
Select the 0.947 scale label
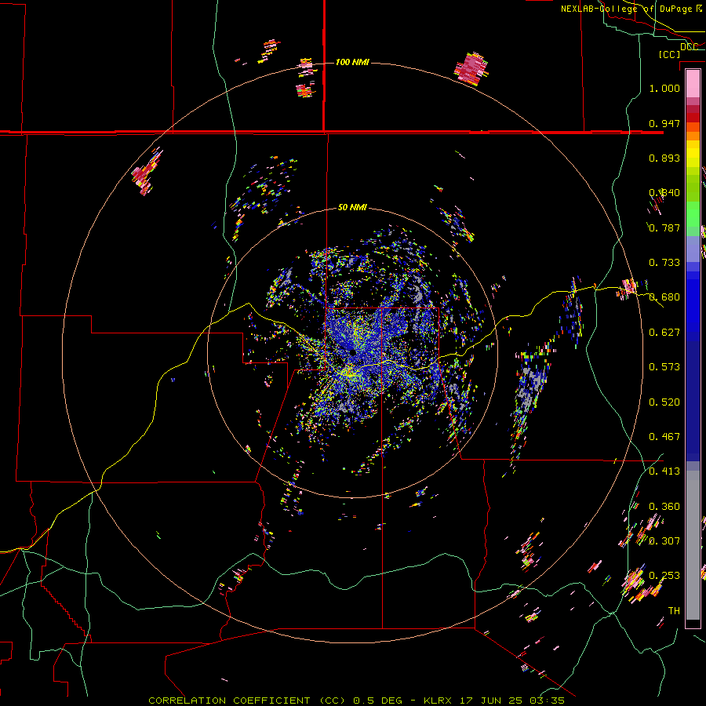coord(664,123)
